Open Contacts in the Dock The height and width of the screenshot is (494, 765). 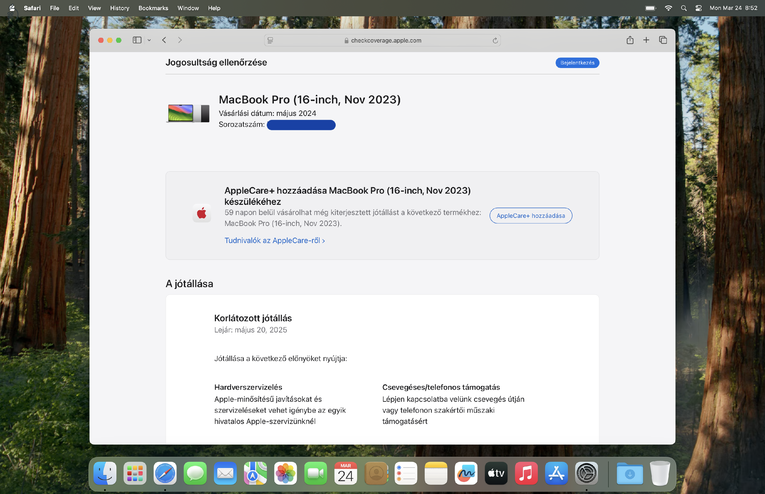click(x=376, y=473)
